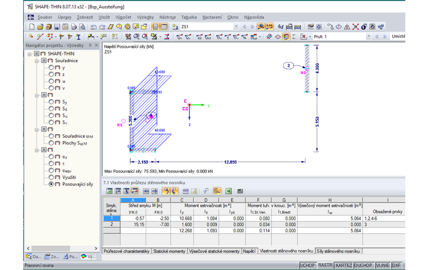Open print preview magnifier page icon
The height and width of the screenshot is (270, 429).
point(82,27)
